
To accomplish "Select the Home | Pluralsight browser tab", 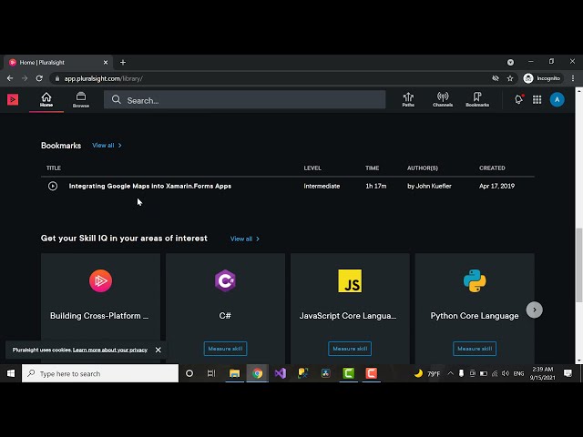I will click(x=57, y=63).
